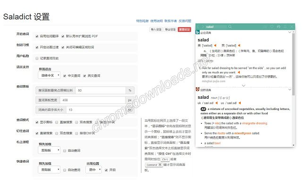Viewport: 302px width, 188px height.
Task: Click the panel width field showing 450
Action: (92, 100)
